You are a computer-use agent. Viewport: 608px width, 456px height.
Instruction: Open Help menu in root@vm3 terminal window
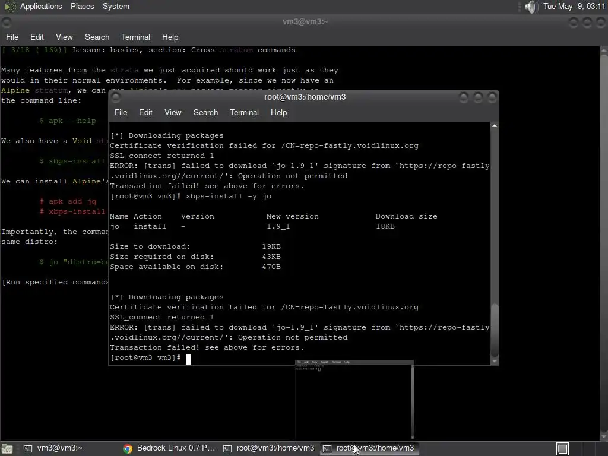[x=278, y=112]
